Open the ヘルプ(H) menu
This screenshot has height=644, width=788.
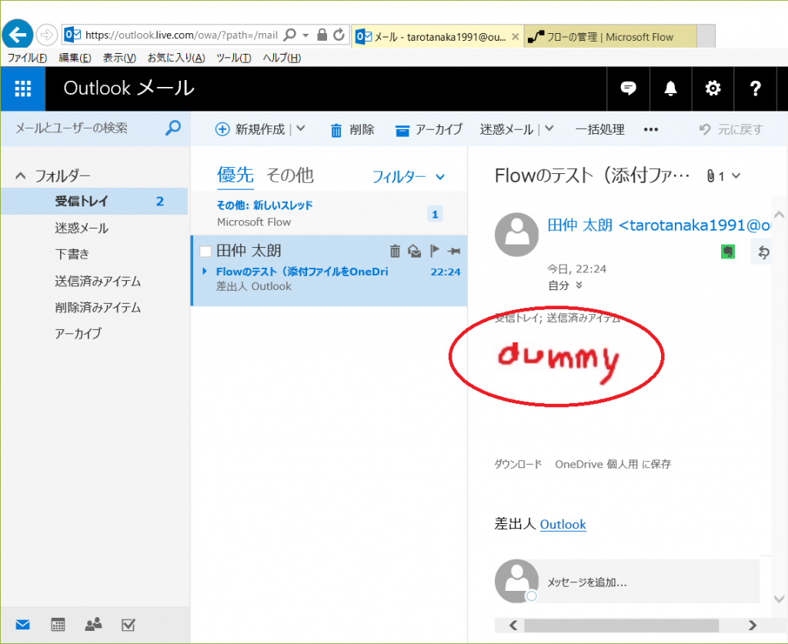pyautogui.click(x=282, y=58)
